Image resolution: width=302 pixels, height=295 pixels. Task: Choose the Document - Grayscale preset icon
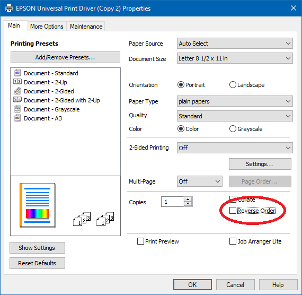click(17, 109)
